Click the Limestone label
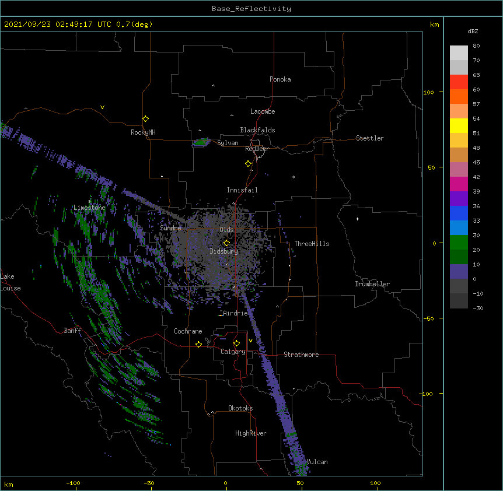Image resolution: width=503 pixels, height=491 pixels. click(89, 208)
